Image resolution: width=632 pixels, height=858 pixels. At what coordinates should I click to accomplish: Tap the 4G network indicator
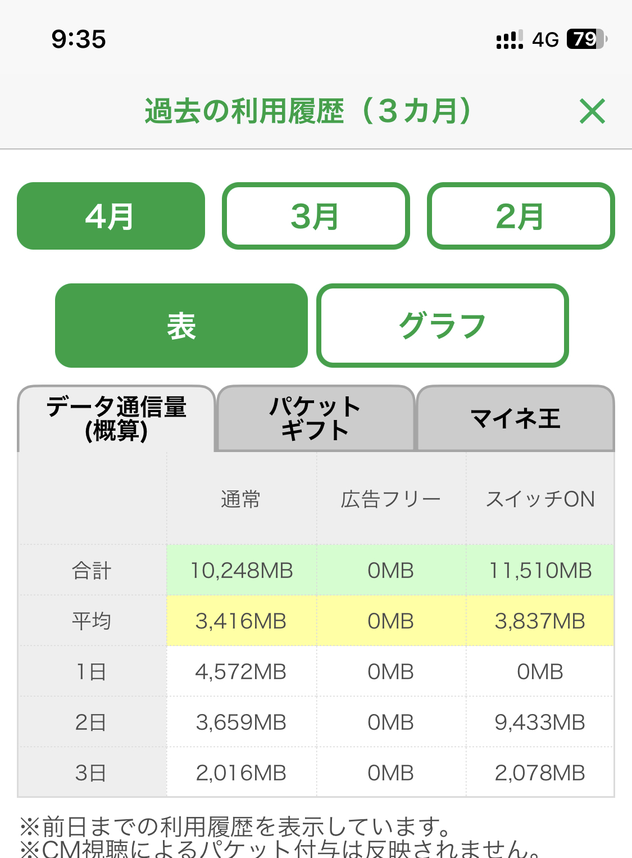[x=545, y=39]
